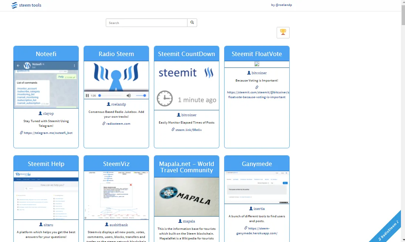The width and height of the screenshot is (405, 242).
Task: Click the Steemit Help screenshot thumbnail
Action: tap(46, 196)
